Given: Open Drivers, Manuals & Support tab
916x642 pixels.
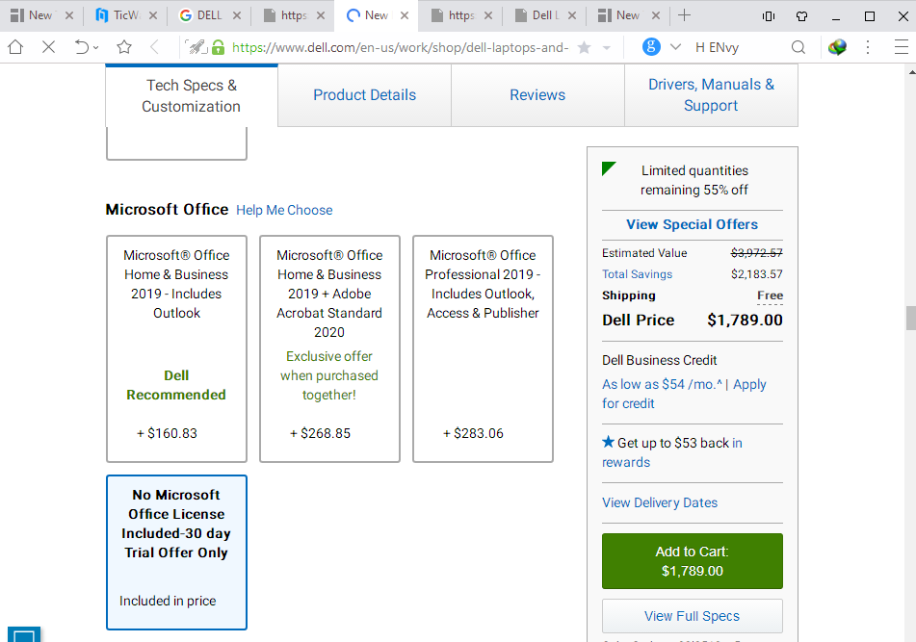Looking at the screenshot, I should [711, 95].
